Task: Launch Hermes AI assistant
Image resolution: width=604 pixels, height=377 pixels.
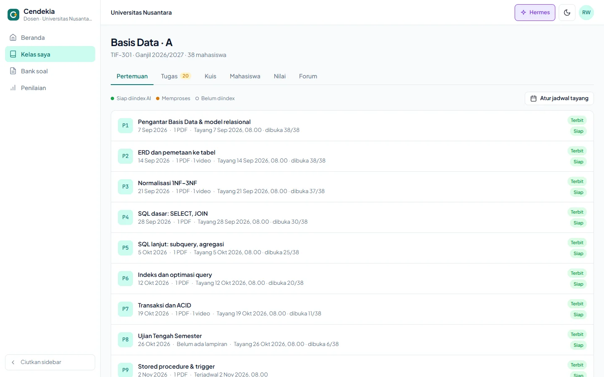Action: [535, 13]
